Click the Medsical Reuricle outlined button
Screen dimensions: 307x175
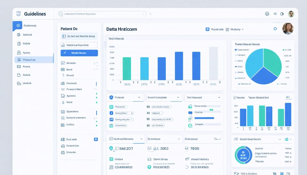coord(79,45)
